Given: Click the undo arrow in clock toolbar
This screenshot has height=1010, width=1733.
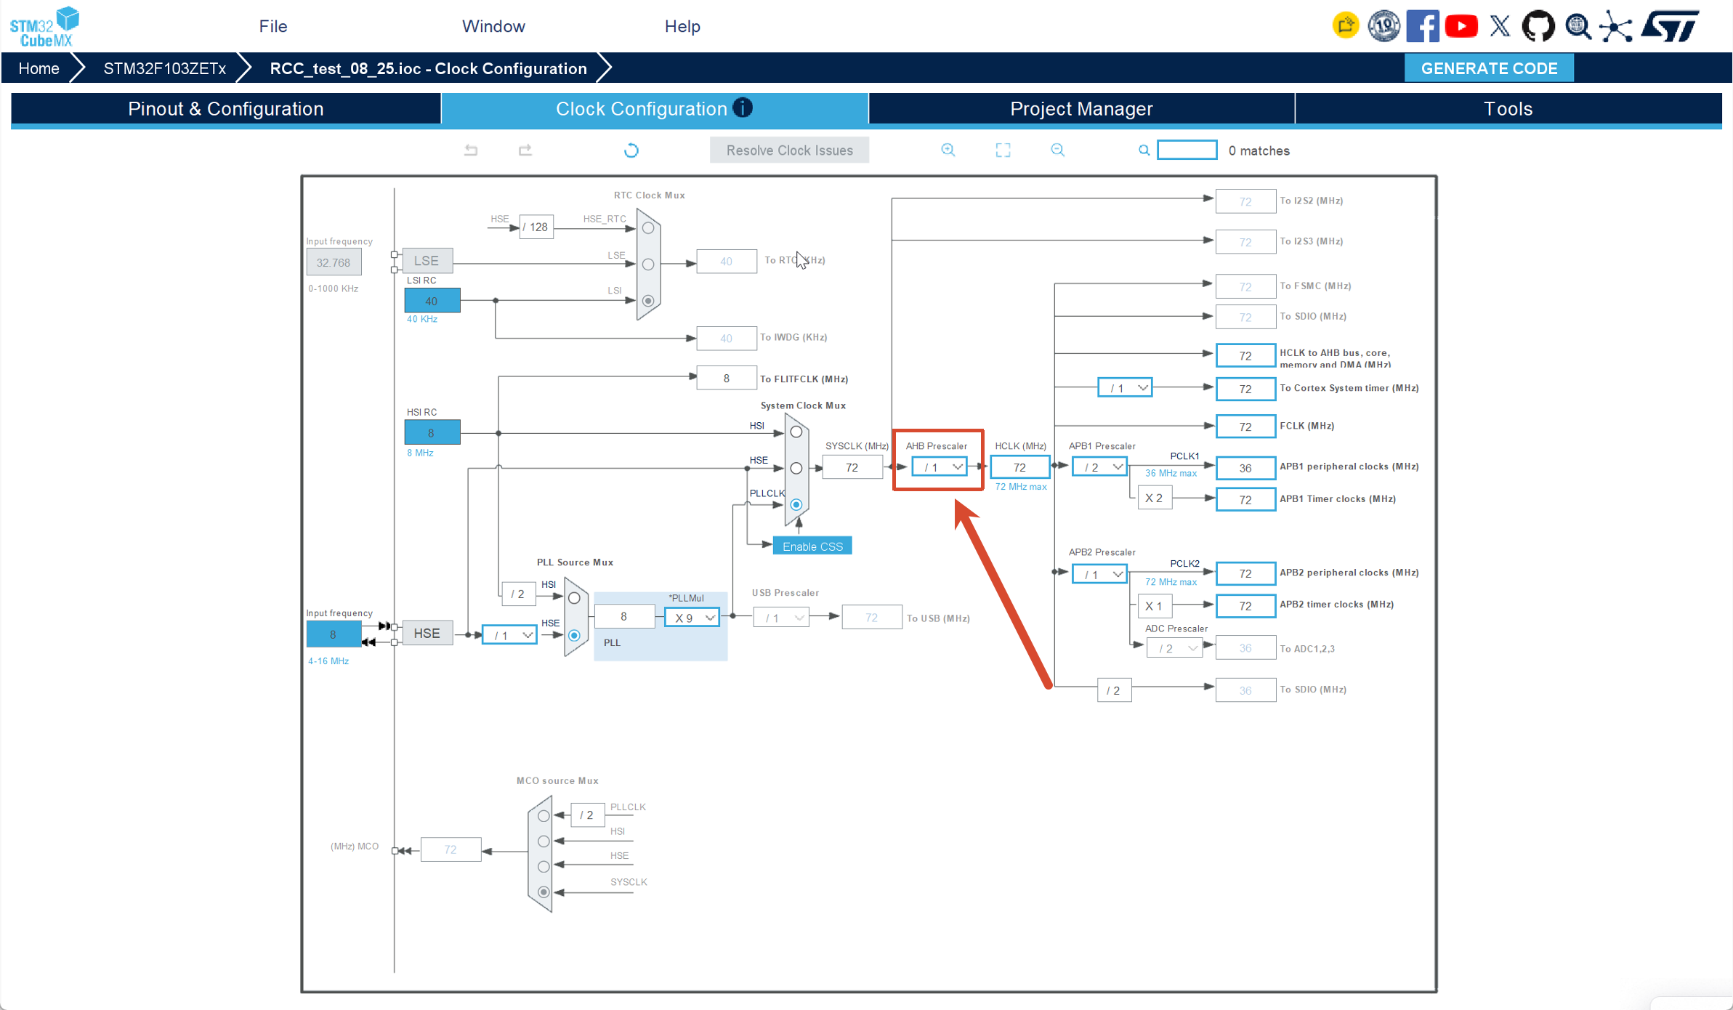Looking at the screenshot, I should (471, 150).
